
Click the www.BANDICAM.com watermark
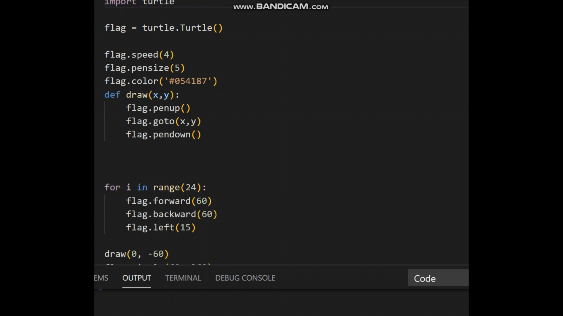point(281,6)
